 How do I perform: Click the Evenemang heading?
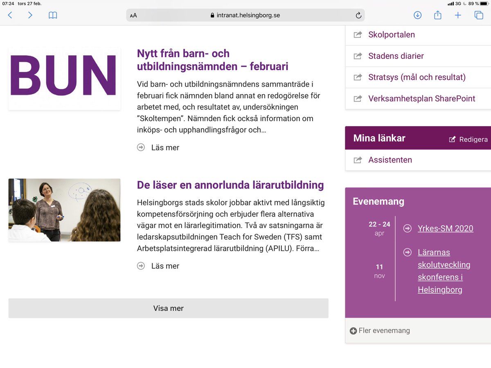378,201
